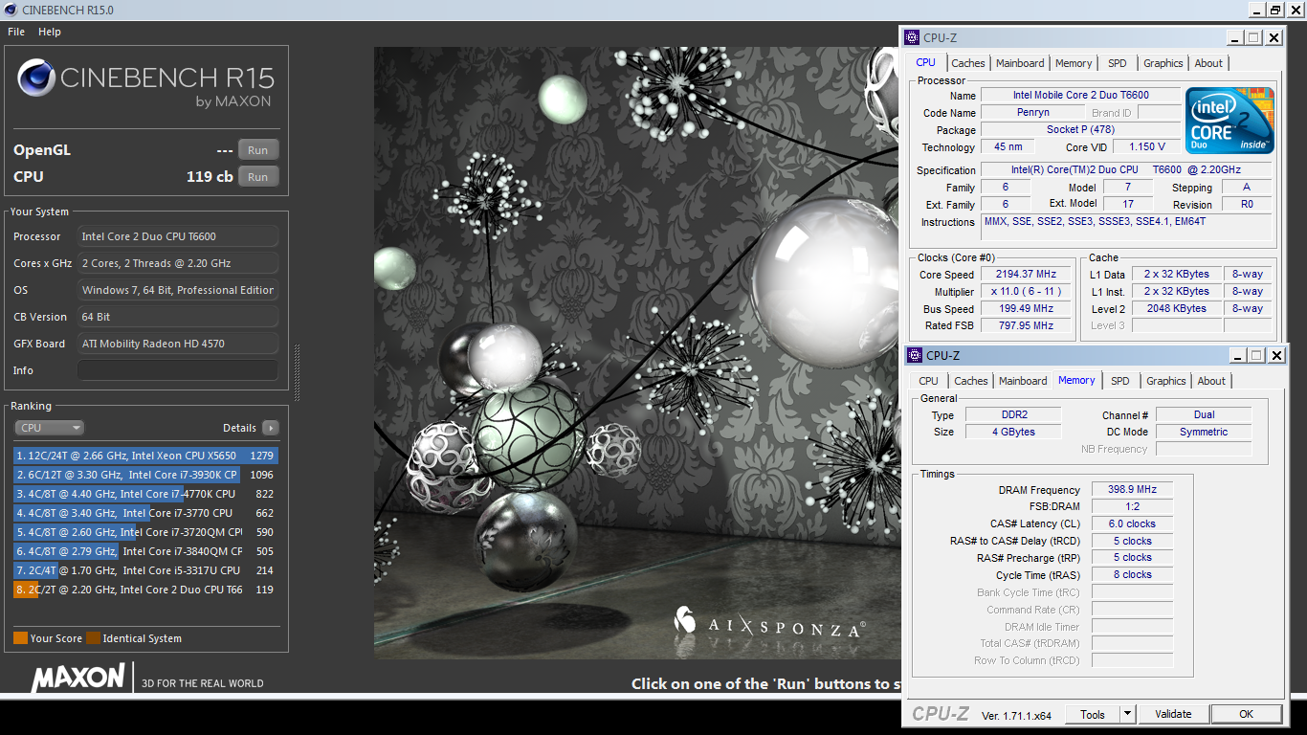
Task: Switch to About tab in lower CPU-Z
Action: [1211, 381]
